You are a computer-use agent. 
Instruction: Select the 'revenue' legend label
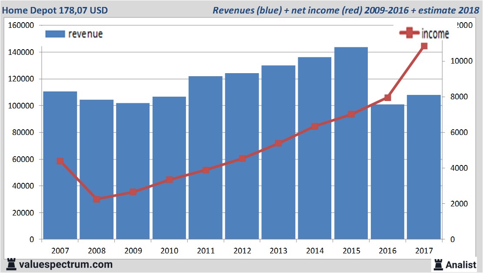[x=85, y=34]
